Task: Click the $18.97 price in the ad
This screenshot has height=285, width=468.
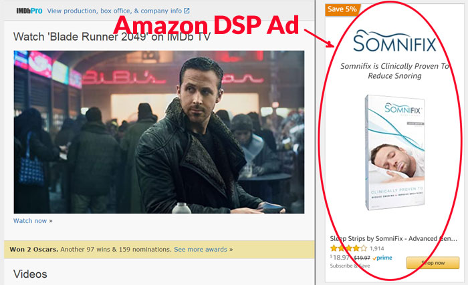Action: [340, 258]
